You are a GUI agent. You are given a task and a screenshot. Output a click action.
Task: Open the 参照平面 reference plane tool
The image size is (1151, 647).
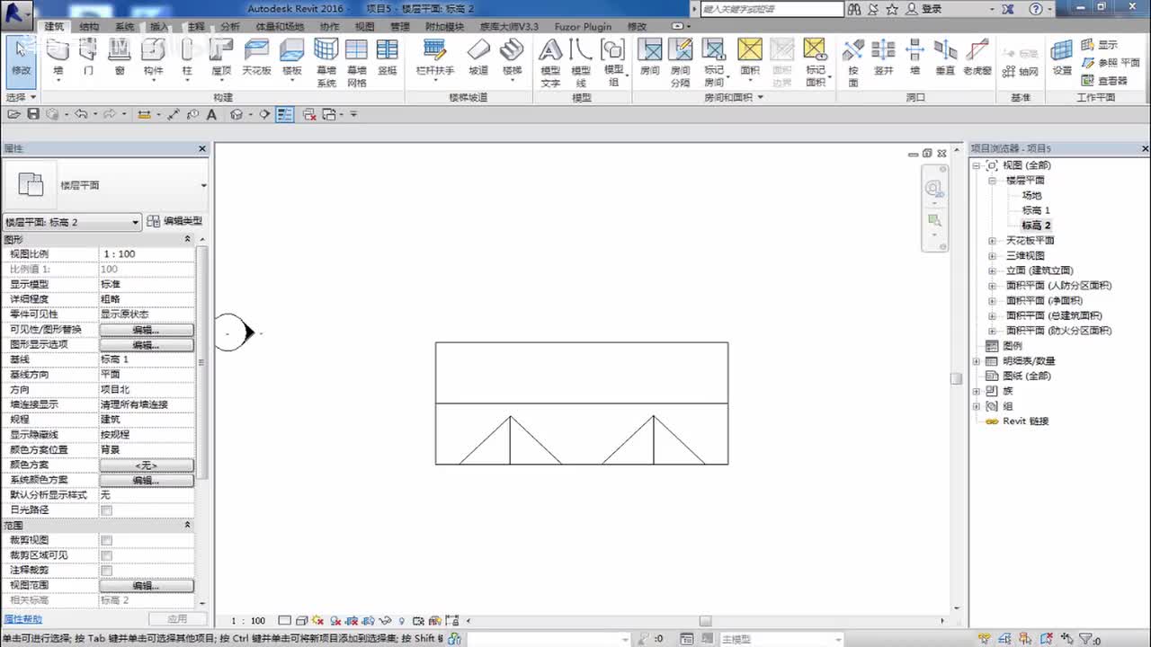[x=1110, y=63]
